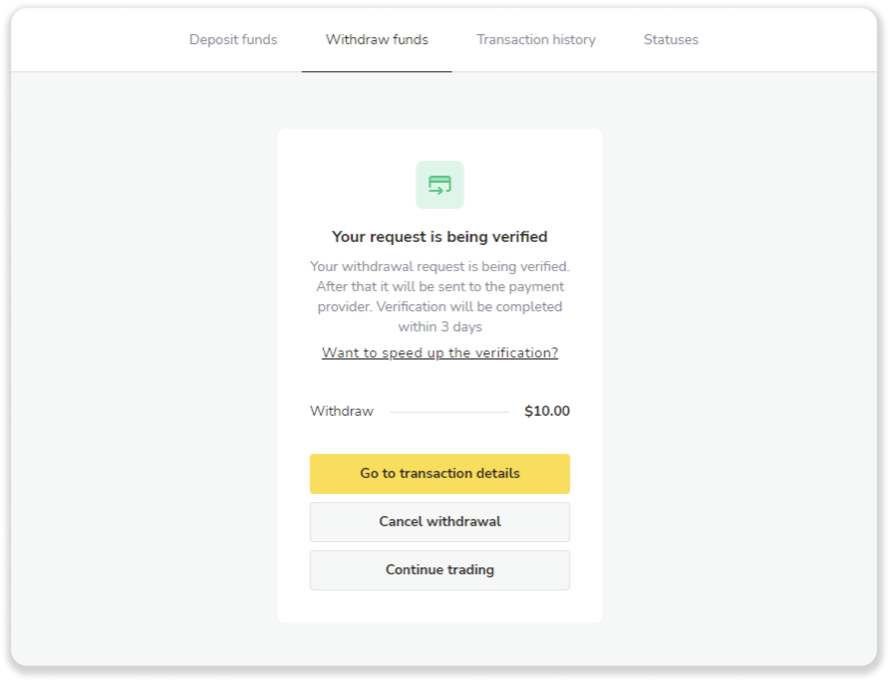890x682 pixels.
Task: Select the Withdraw funds tab
Action: (x=377, y=40)
